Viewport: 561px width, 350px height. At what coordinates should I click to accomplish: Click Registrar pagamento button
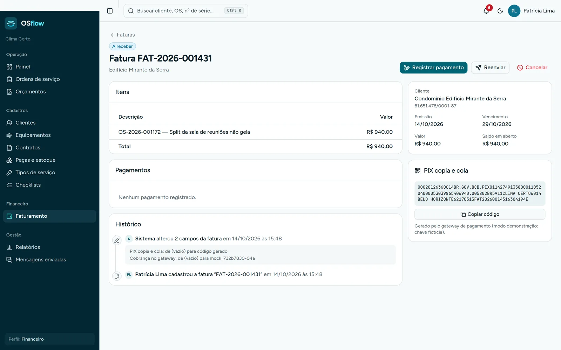433,68
